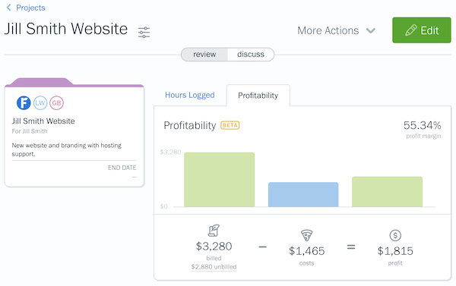This screenshot has height=286, width=456.
Task: Click the $1,815 profit amount
Action: pyautogui.click(x=395, y=251)
